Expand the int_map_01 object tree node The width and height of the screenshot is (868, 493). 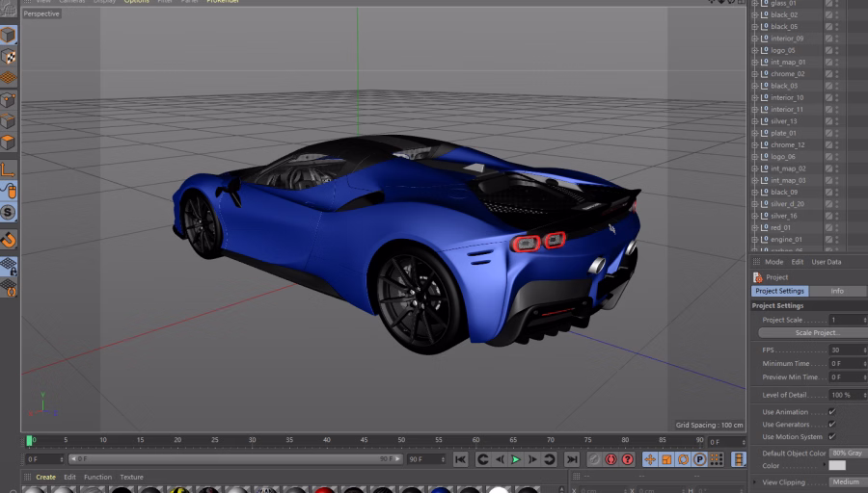click(x=754, y=63)
